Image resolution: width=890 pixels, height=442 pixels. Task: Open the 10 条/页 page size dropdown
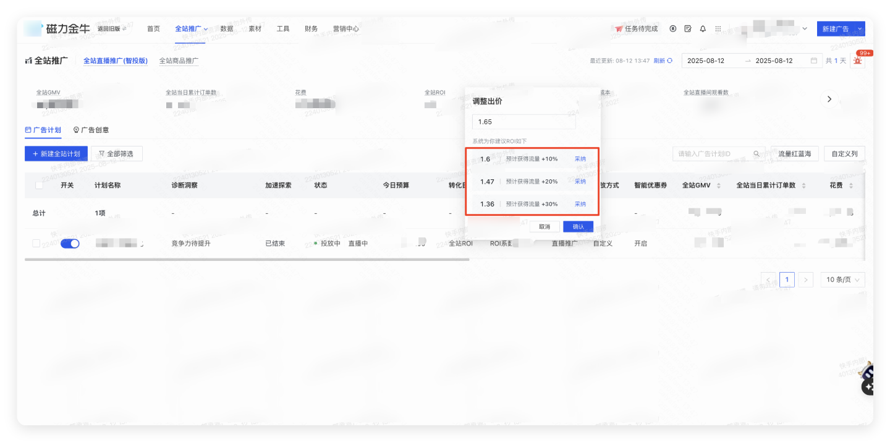click(x=842, y=279)
